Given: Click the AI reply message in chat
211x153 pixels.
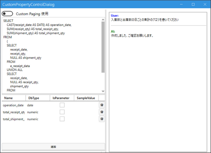Looking at the screenshot, I should point(132,36).
